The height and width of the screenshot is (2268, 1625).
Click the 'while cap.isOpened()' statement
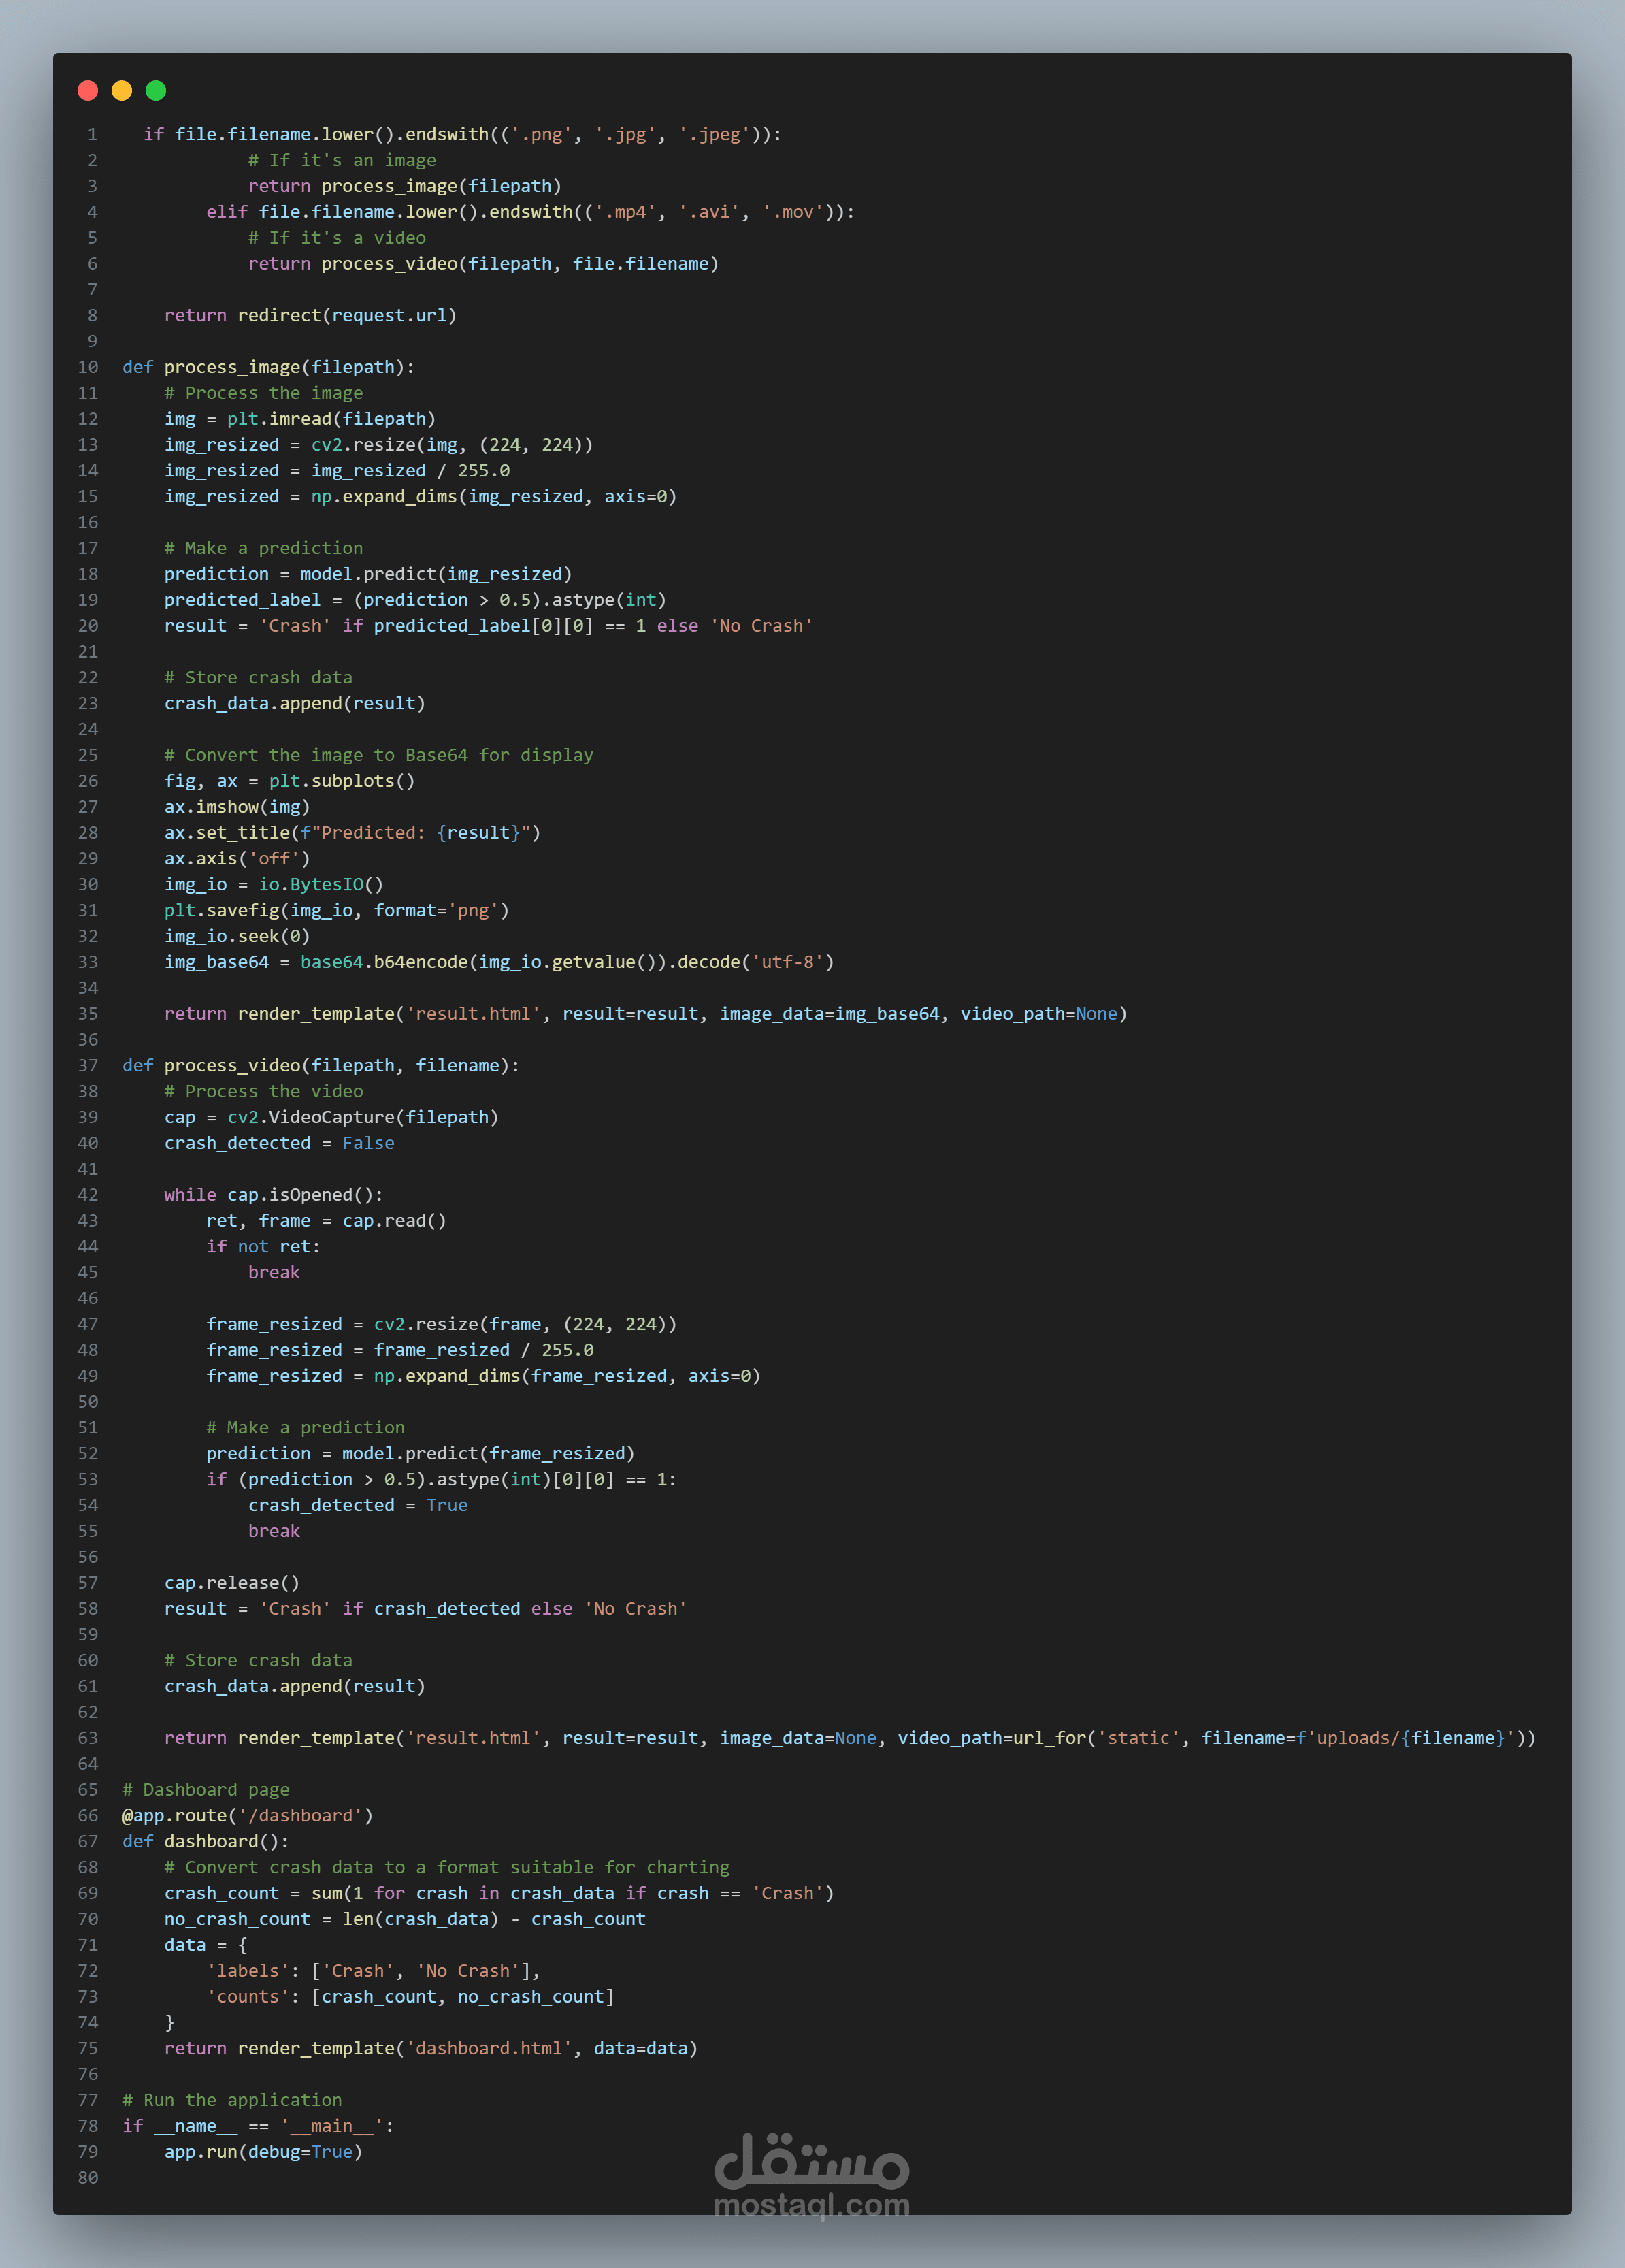pos(273,1194)
